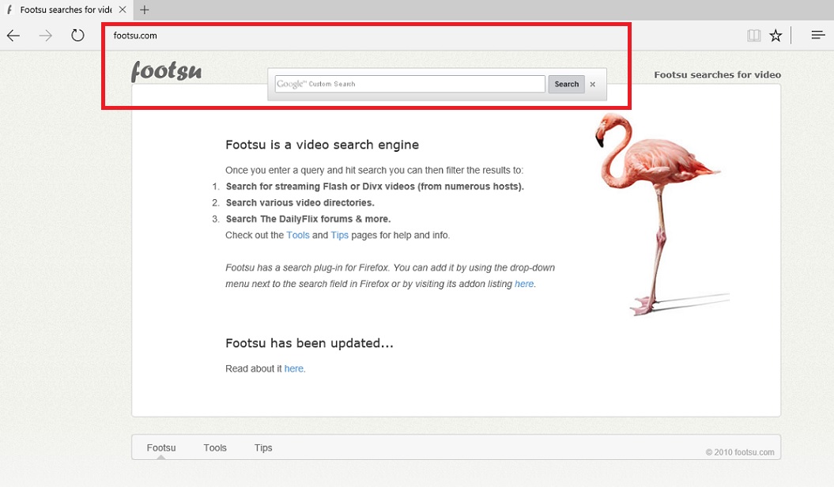This screenshot has height=487, width=834.
Task: Open the Tools page link
Action: click(298, 235)
